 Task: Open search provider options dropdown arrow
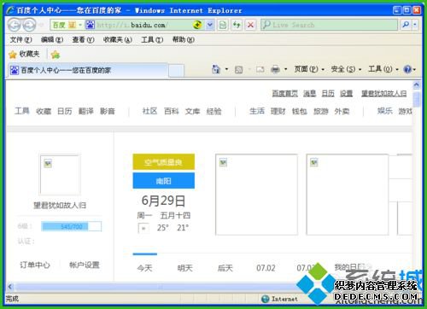click(415, 25)
